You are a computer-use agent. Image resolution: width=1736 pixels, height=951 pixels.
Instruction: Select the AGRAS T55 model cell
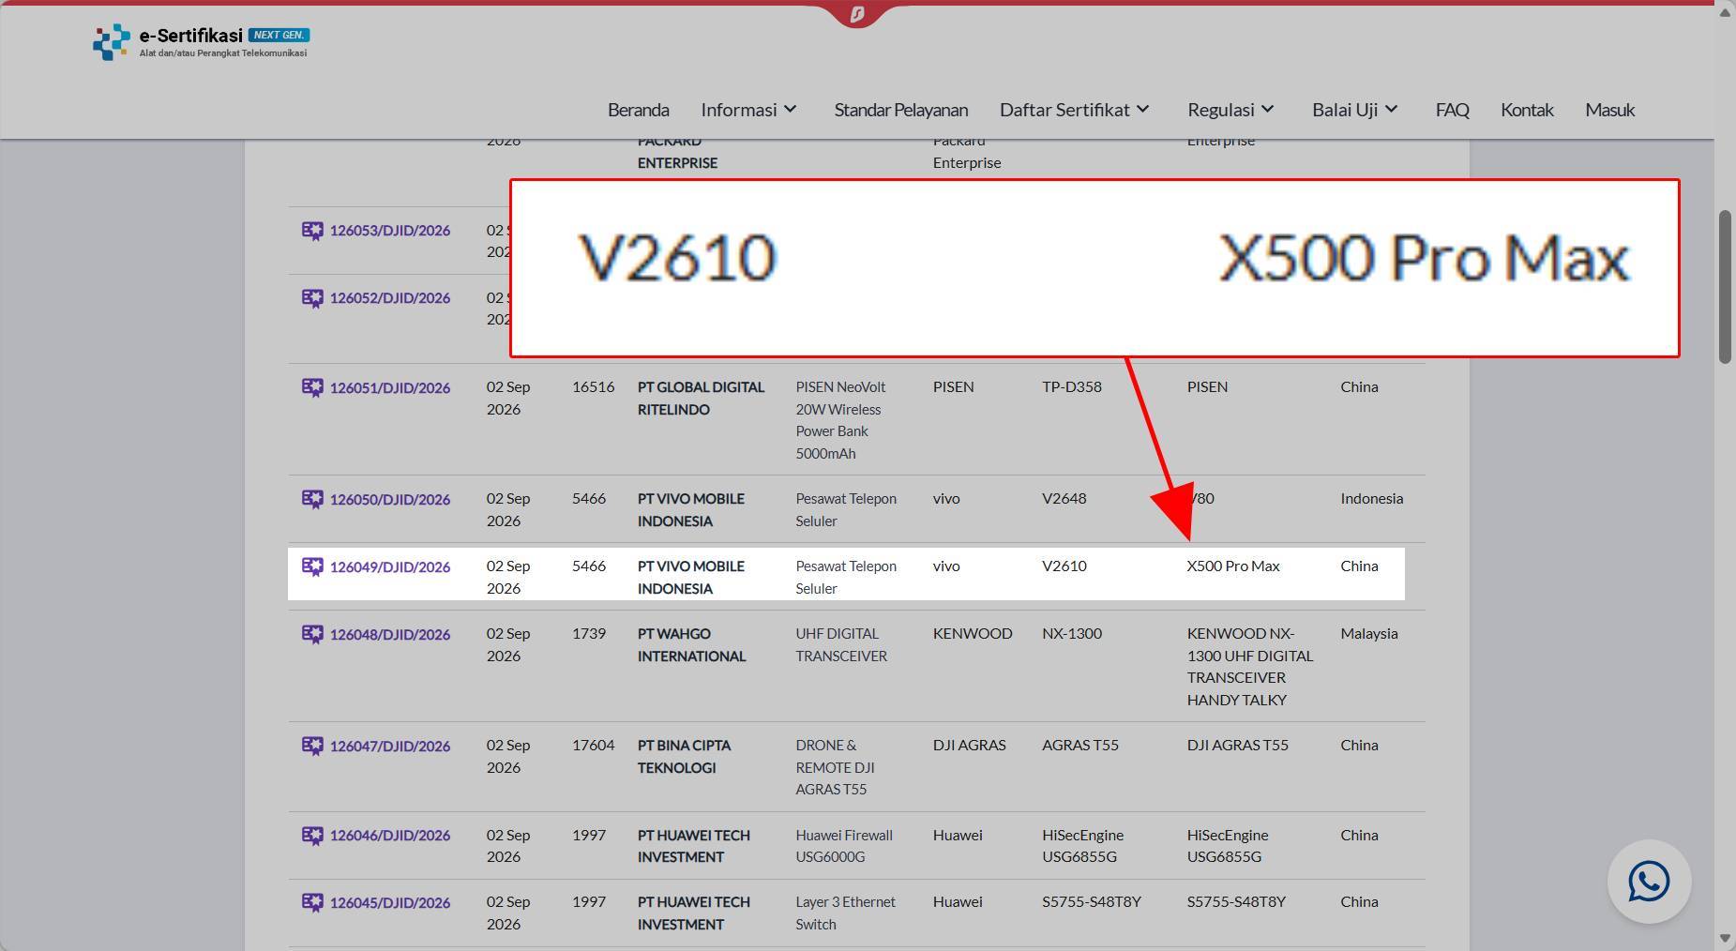(x=1080, y=746)
